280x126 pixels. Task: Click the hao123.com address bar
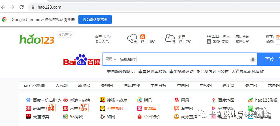pos(154,7)
